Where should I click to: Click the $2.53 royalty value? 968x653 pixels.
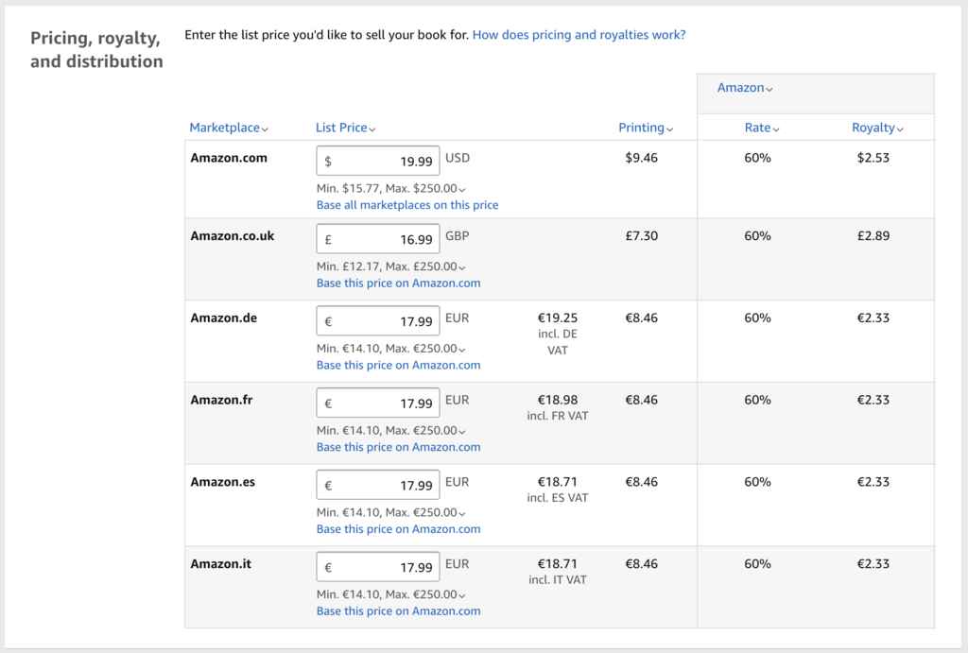873,158
